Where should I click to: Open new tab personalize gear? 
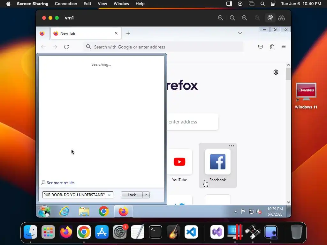click(x=276, y=72)
